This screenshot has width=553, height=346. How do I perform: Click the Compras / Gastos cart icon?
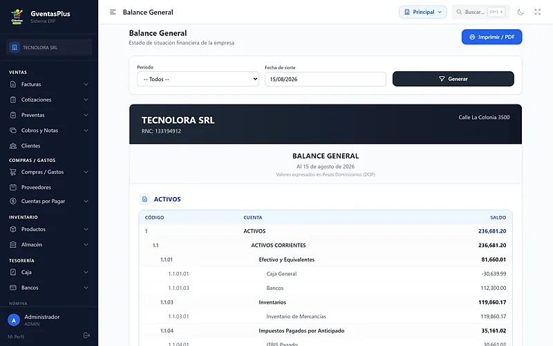pos(13,172)
